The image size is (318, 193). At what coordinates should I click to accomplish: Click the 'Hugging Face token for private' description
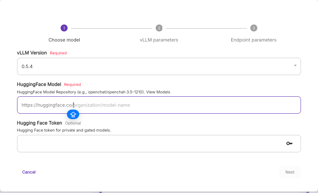click(x=64, y=130)
